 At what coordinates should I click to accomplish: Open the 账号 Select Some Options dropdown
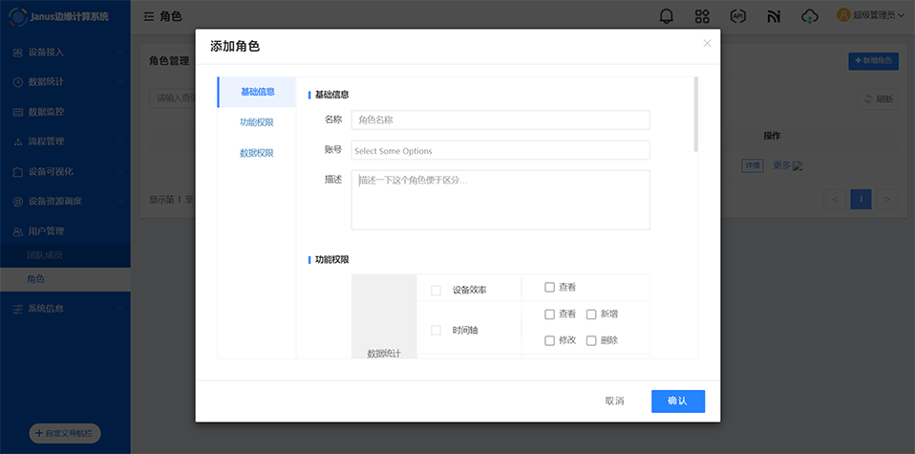[500, 150]
